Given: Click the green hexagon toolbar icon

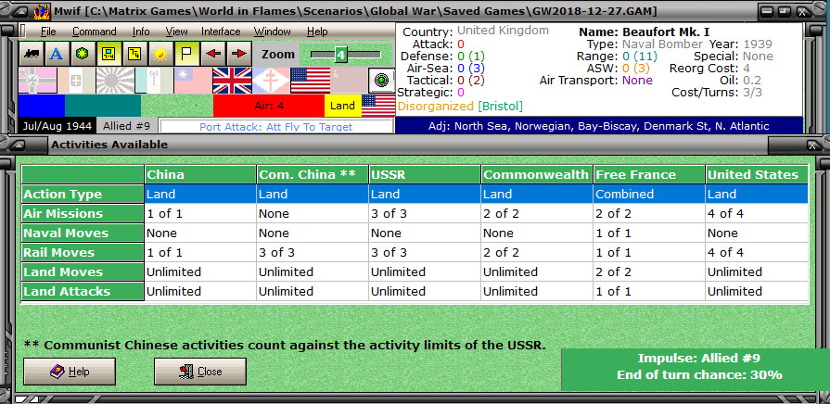Looking at the screenshot, I should (83, 54).
